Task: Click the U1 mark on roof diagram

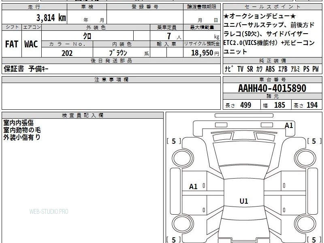Action: coord(244,201)
